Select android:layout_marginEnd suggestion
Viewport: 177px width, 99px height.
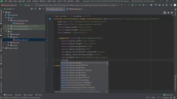pos(84,68)
